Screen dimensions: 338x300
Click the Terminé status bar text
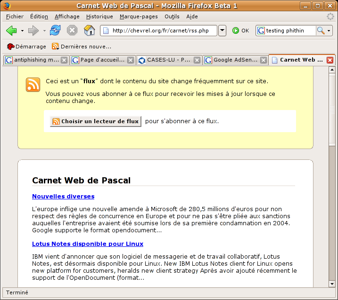click(x=17, y=292)
